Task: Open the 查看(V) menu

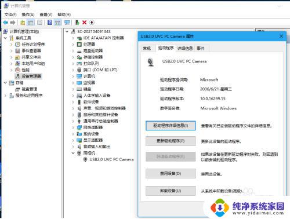Action: [46, 14]
